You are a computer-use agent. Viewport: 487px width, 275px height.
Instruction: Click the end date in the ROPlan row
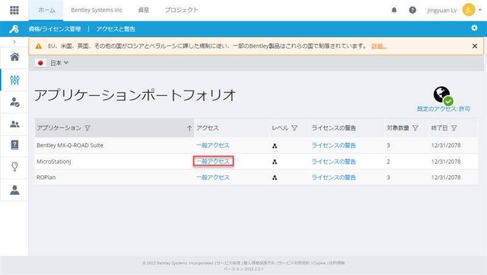(446, 178)
